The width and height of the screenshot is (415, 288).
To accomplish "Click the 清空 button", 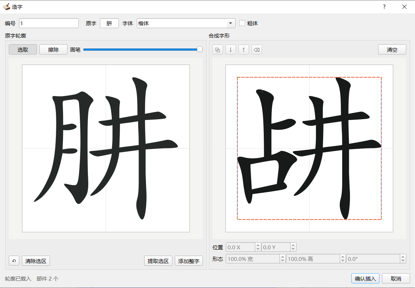I will (392, 50).
